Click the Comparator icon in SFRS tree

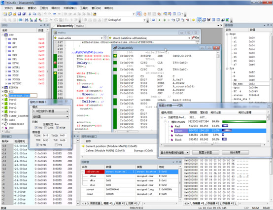click(6, 124)
